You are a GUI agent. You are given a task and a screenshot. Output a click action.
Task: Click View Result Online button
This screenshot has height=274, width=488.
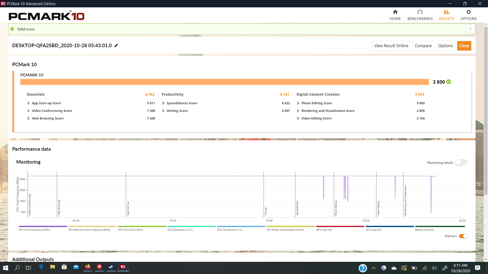(x=391, y=46)
